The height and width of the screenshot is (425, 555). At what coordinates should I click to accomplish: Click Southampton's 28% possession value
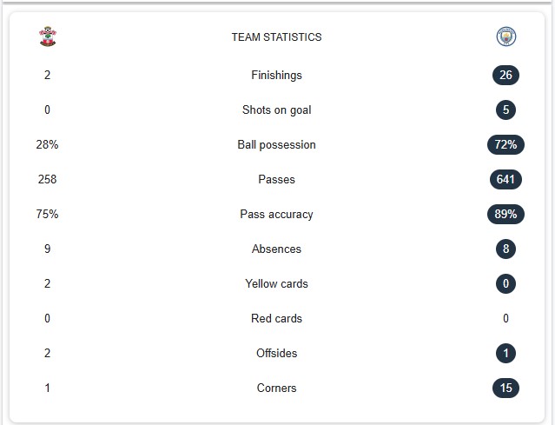click(x=48, y=144)
